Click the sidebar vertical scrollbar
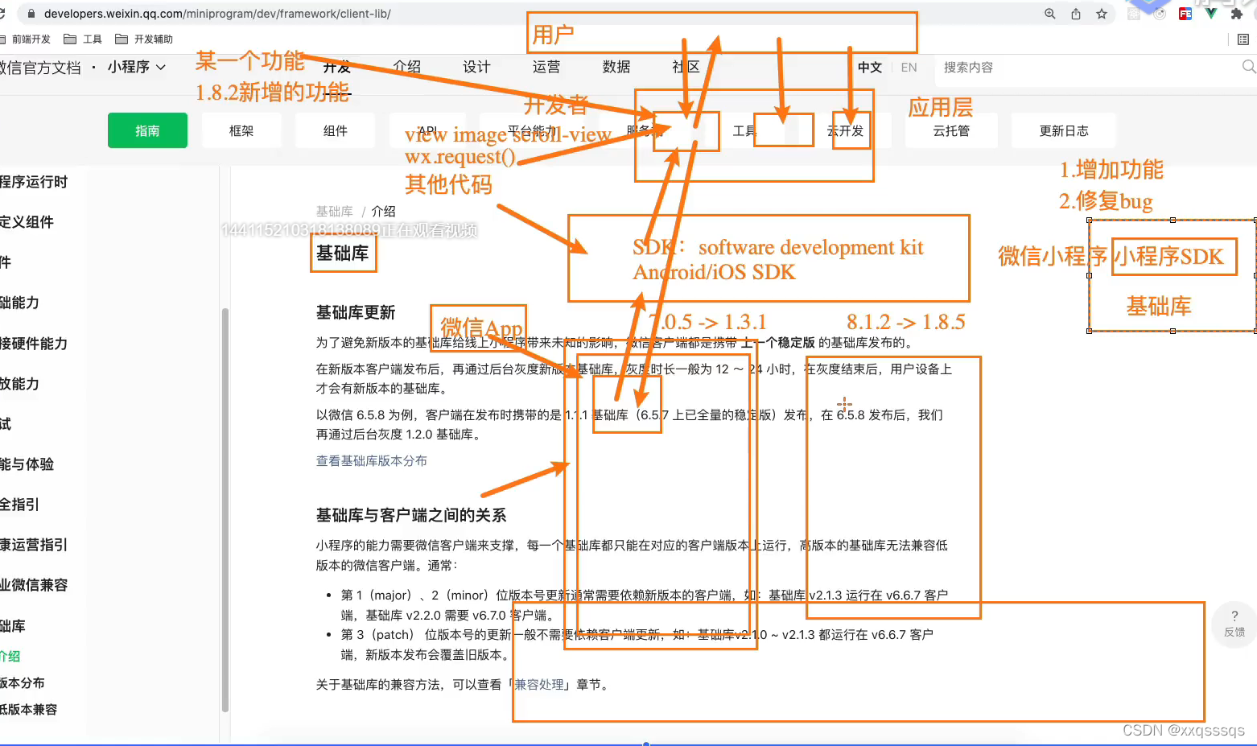Screen dimensions: 1257x746 point(225,509)
